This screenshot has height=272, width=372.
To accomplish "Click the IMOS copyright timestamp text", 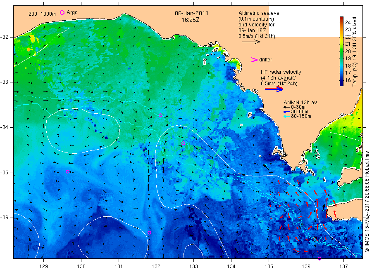I will click(x=367, y=202).
